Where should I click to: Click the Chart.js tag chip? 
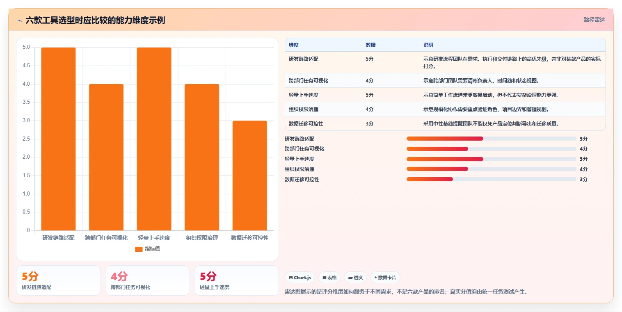point(300,278)
